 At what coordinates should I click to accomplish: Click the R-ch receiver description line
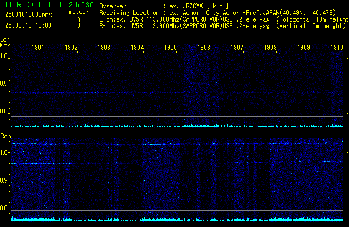222,26
